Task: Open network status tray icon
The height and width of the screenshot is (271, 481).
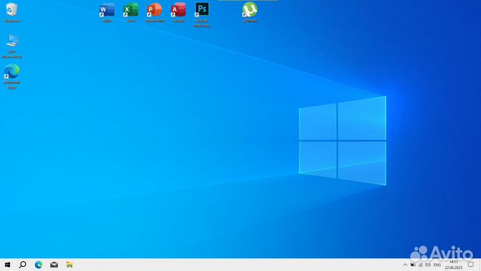Action: pos(420,265)
